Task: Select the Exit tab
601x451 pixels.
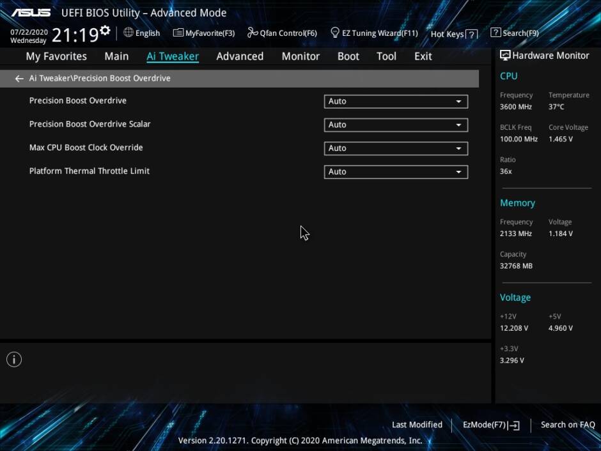Action: [423, 56]
